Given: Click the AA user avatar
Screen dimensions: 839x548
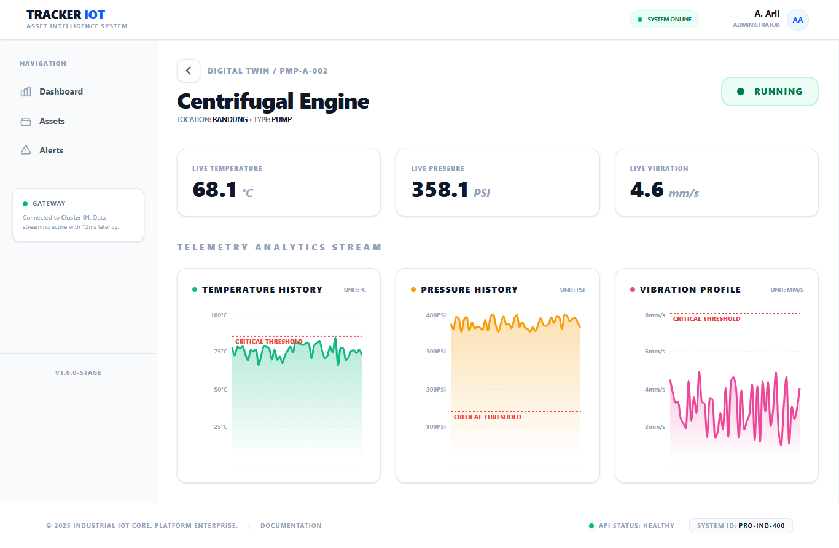Looking at the screenshot, I should 798,20.
